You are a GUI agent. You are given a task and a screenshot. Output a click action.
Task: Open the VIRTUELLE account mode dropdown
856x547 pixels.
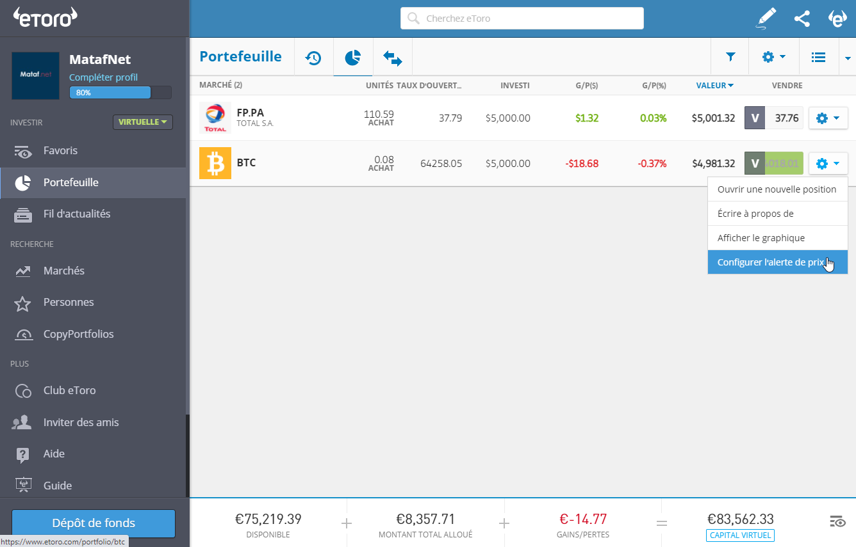tap(143, 122)
